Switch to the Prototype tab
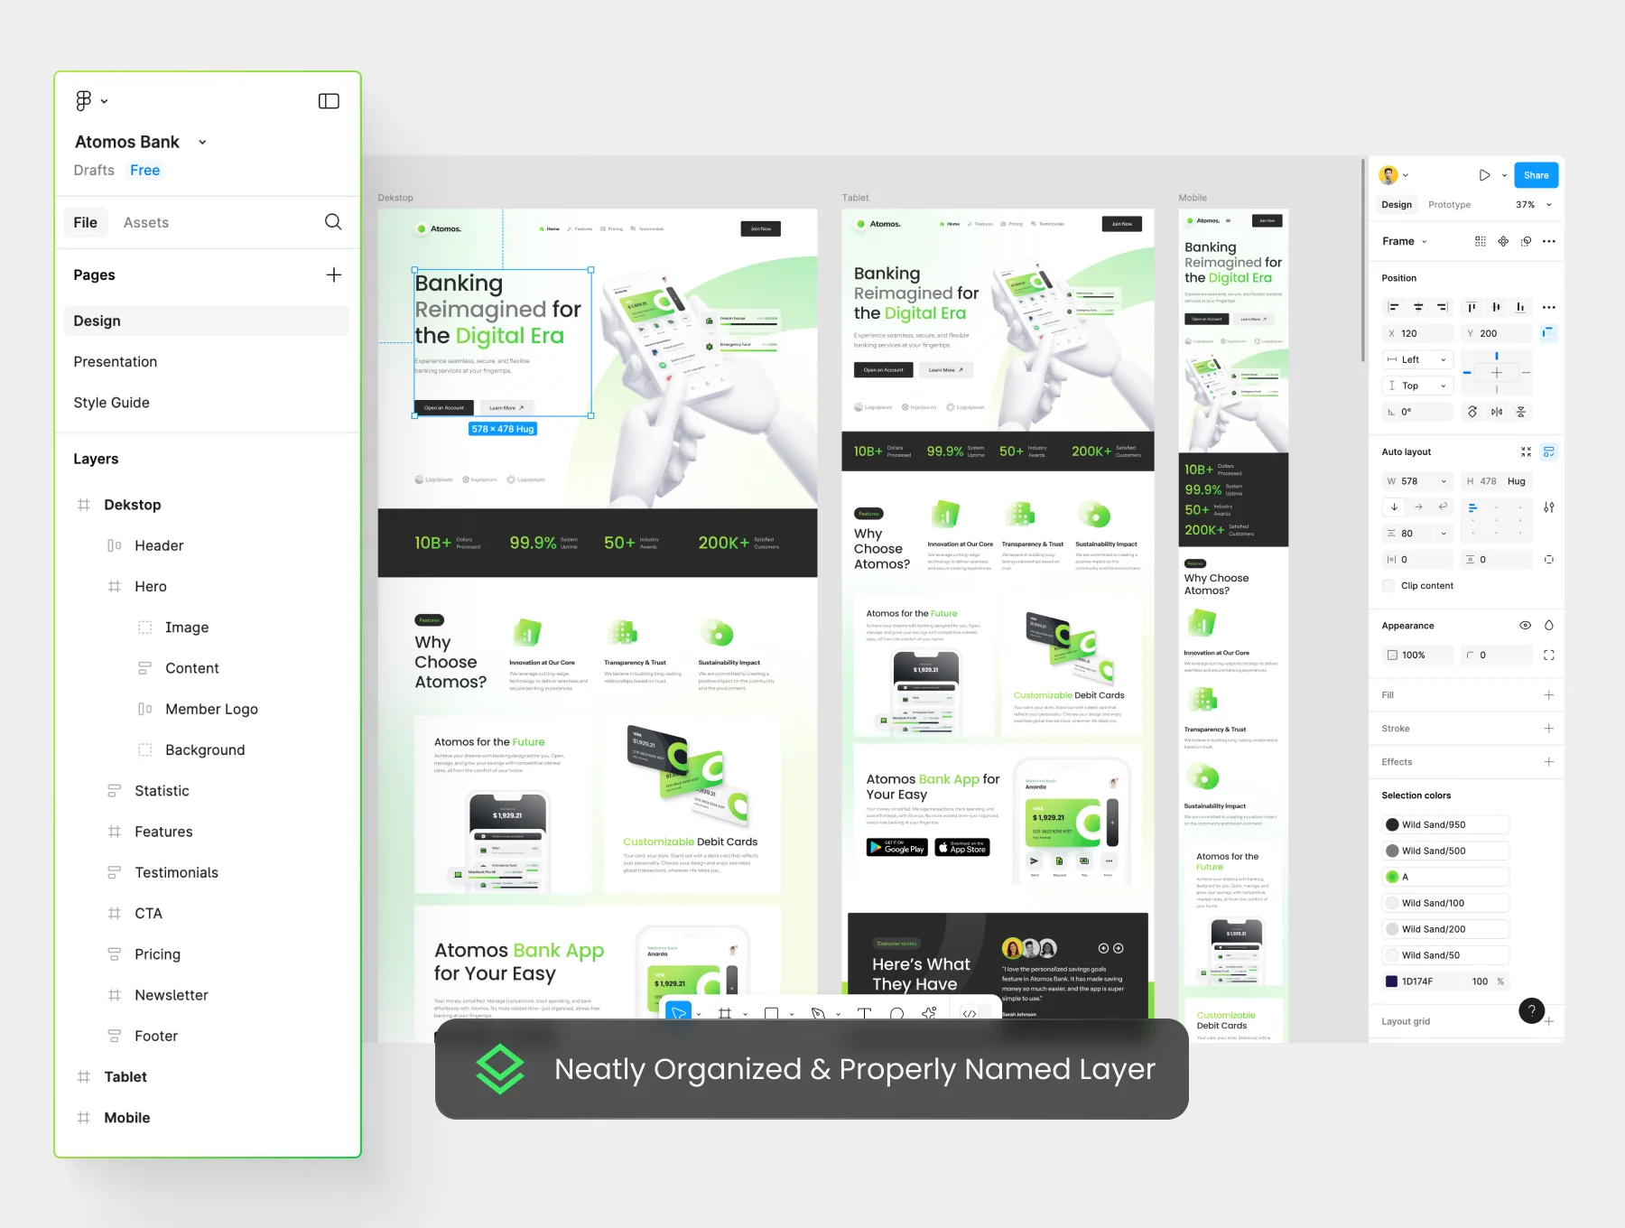The height and width of the screenshot is (1228, 1625). (x=1449, y=205)
